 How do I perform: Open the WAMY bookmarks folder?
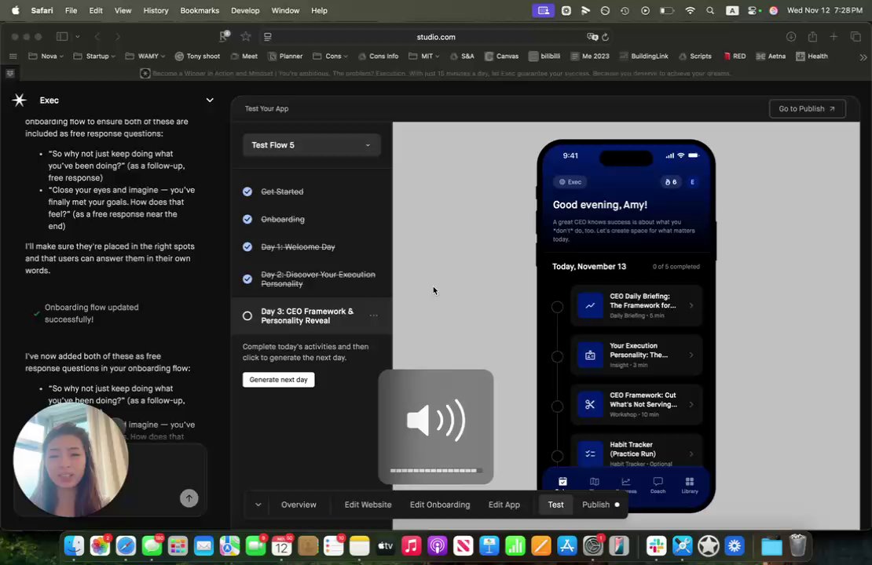coord(145,56)
